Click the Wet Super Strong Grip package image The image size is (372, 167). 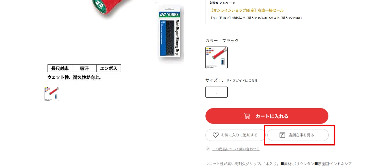pos(170,33)
